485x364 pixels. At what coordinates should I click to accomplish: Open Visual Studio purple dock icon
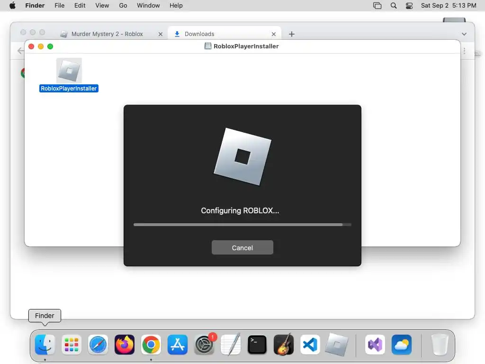[375, 345]
